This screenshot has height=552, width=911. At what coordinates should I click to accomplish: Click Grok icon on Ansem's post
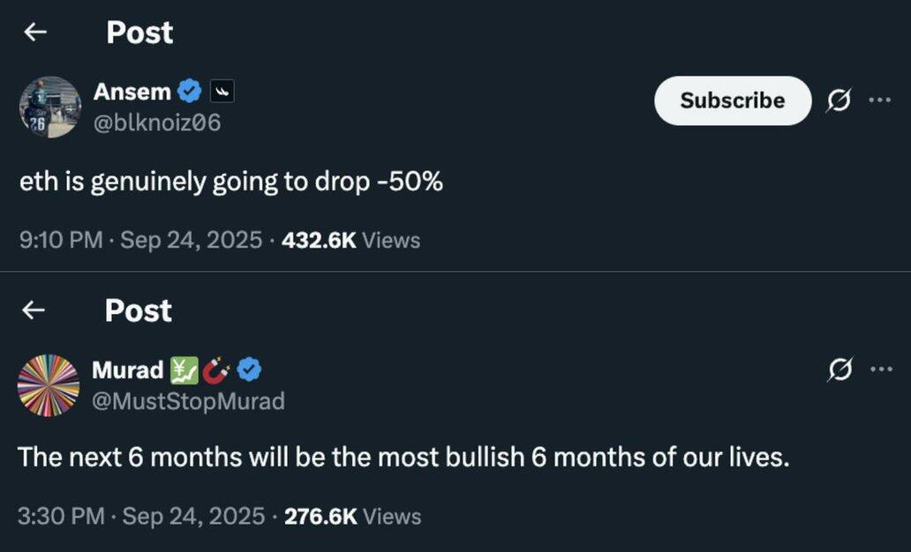tap(839, 100)
